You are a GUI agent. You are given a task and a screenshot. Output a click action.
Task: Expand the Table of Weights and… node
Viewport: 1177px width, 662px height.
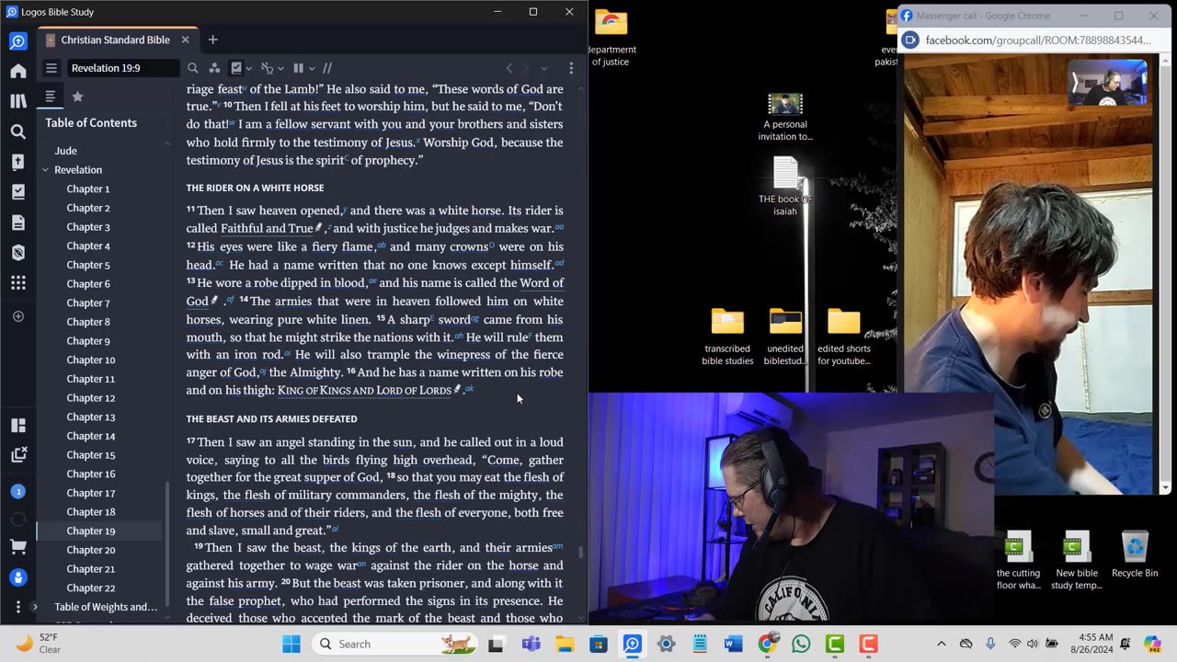tap(35, 607)
